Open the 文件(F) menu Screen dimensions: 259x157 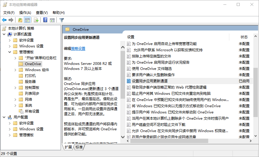(9, 13)
